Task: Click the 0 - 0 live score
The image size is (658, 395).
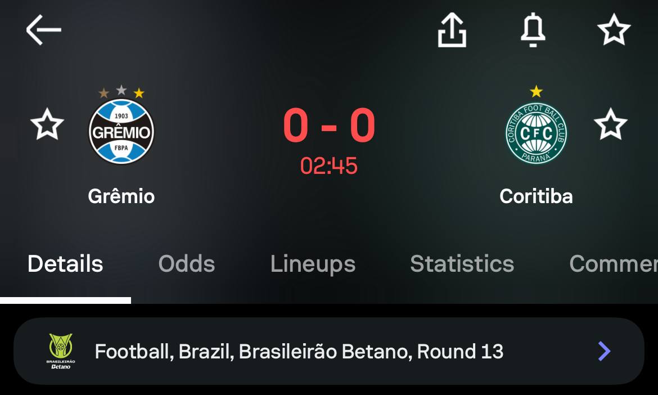Action: [x=329, y=126]
